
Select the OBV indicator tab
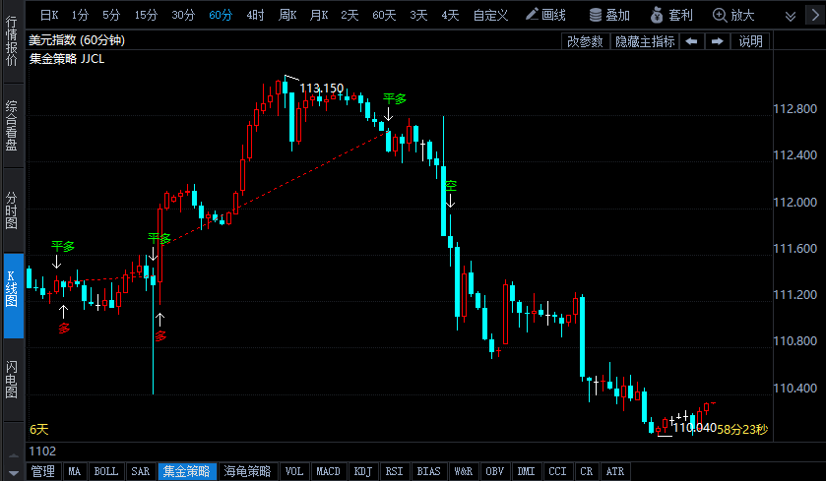[x=494, y=471]
